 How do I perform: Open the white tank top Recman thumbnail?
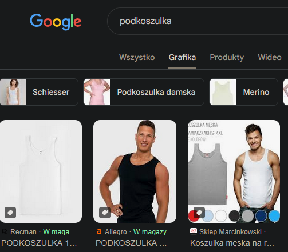(41, 171)
